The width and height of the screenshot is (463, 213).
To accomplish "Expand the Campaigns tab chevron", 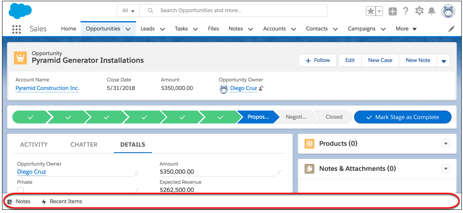I will [x=383, y=29].
